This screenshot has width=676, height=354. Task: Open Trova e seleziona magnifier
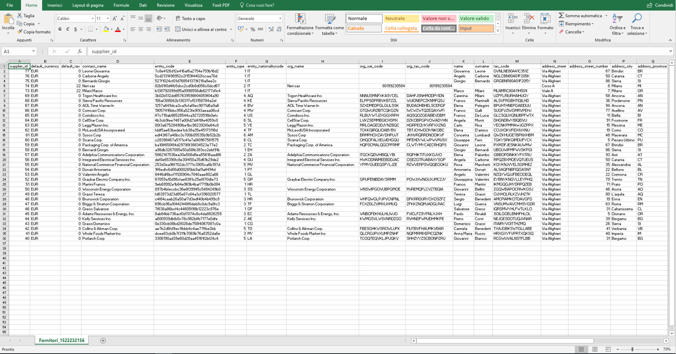click(x=636, y=20)
